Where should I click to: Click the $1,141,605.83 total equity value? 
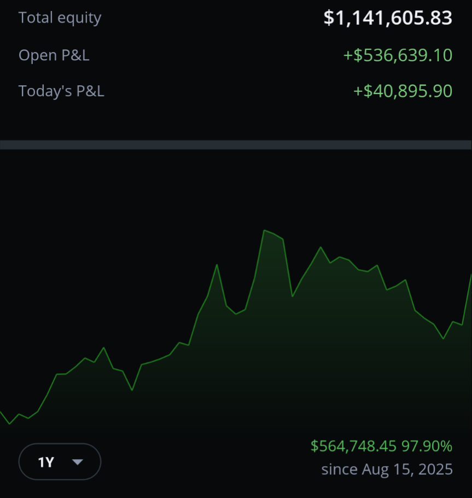pyautogui.click(x=388, y=18)
